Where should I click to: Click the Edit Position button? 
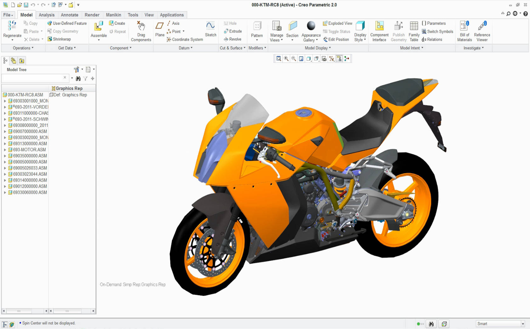click(x=336, y=40)
